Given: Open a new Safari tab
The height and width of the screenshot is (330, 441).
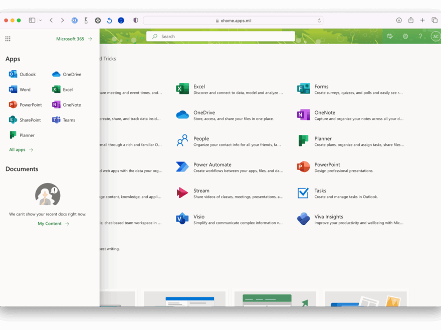Looking at the screenshot, I should click(422, 20).
